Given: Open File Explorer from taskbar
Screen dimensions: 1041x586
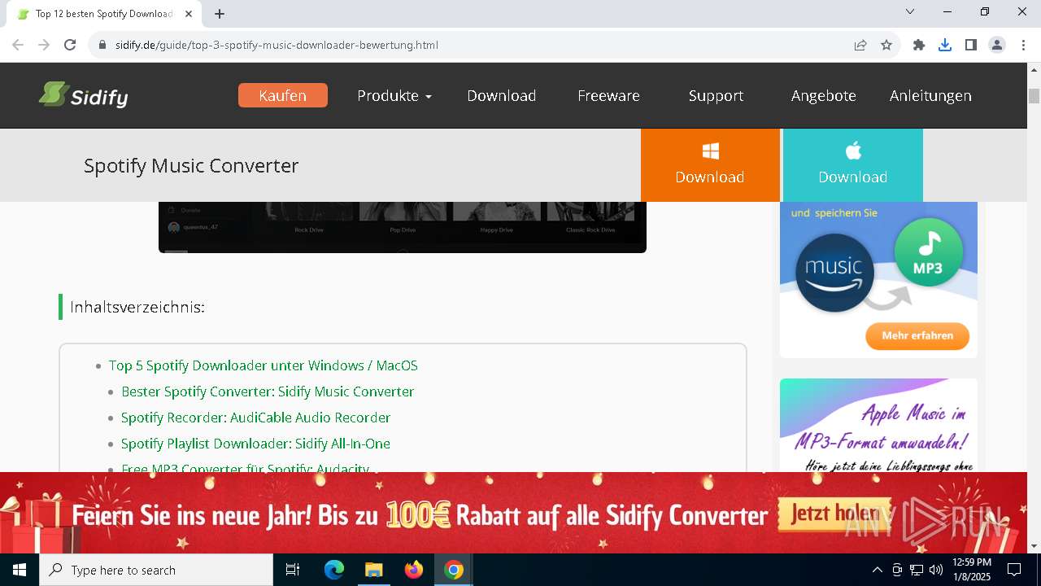Looking at the screenshot, I should point(373,570).
